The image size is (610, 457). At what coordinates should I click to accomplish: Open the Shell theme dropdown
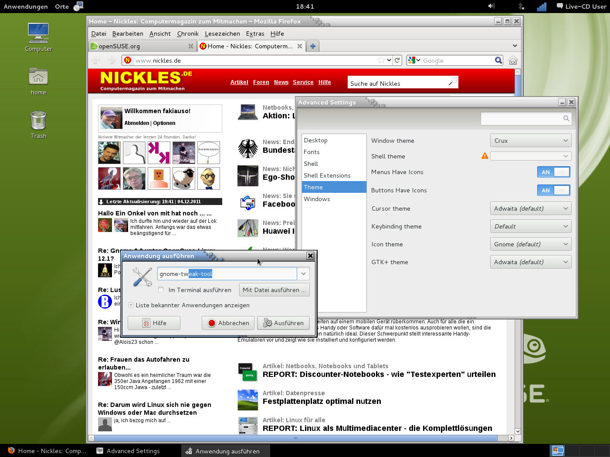tap(531, 156)
